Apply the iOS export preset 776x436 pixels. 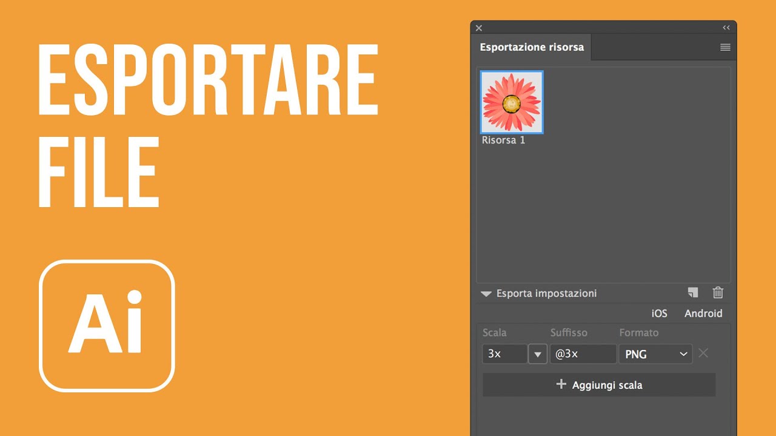(659, 313)
